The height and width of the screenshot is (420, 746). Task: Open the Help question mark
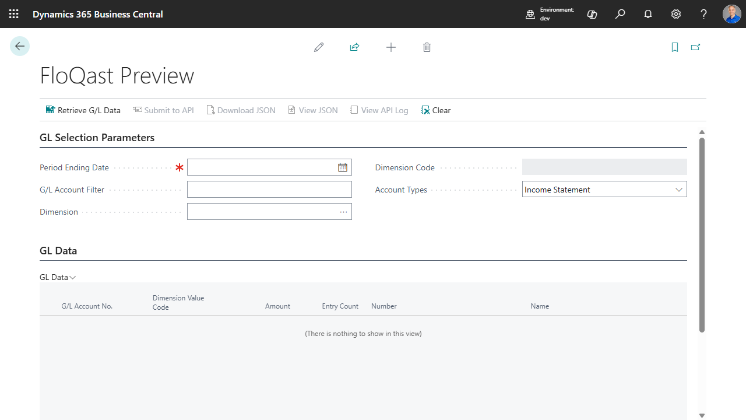[x=704, y=14]
